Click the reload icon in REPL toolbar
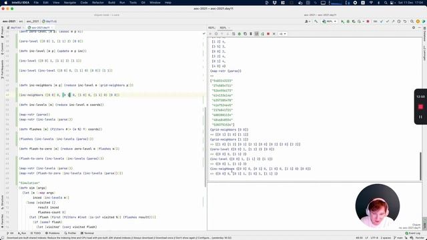The height and width of the screenshot is (240, 427). (262, 34)
